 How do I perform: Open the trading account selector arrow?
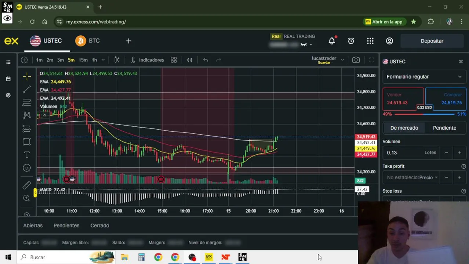(310, 45)
